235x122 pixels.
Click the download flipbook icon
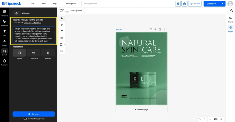[x=184, y=4]
